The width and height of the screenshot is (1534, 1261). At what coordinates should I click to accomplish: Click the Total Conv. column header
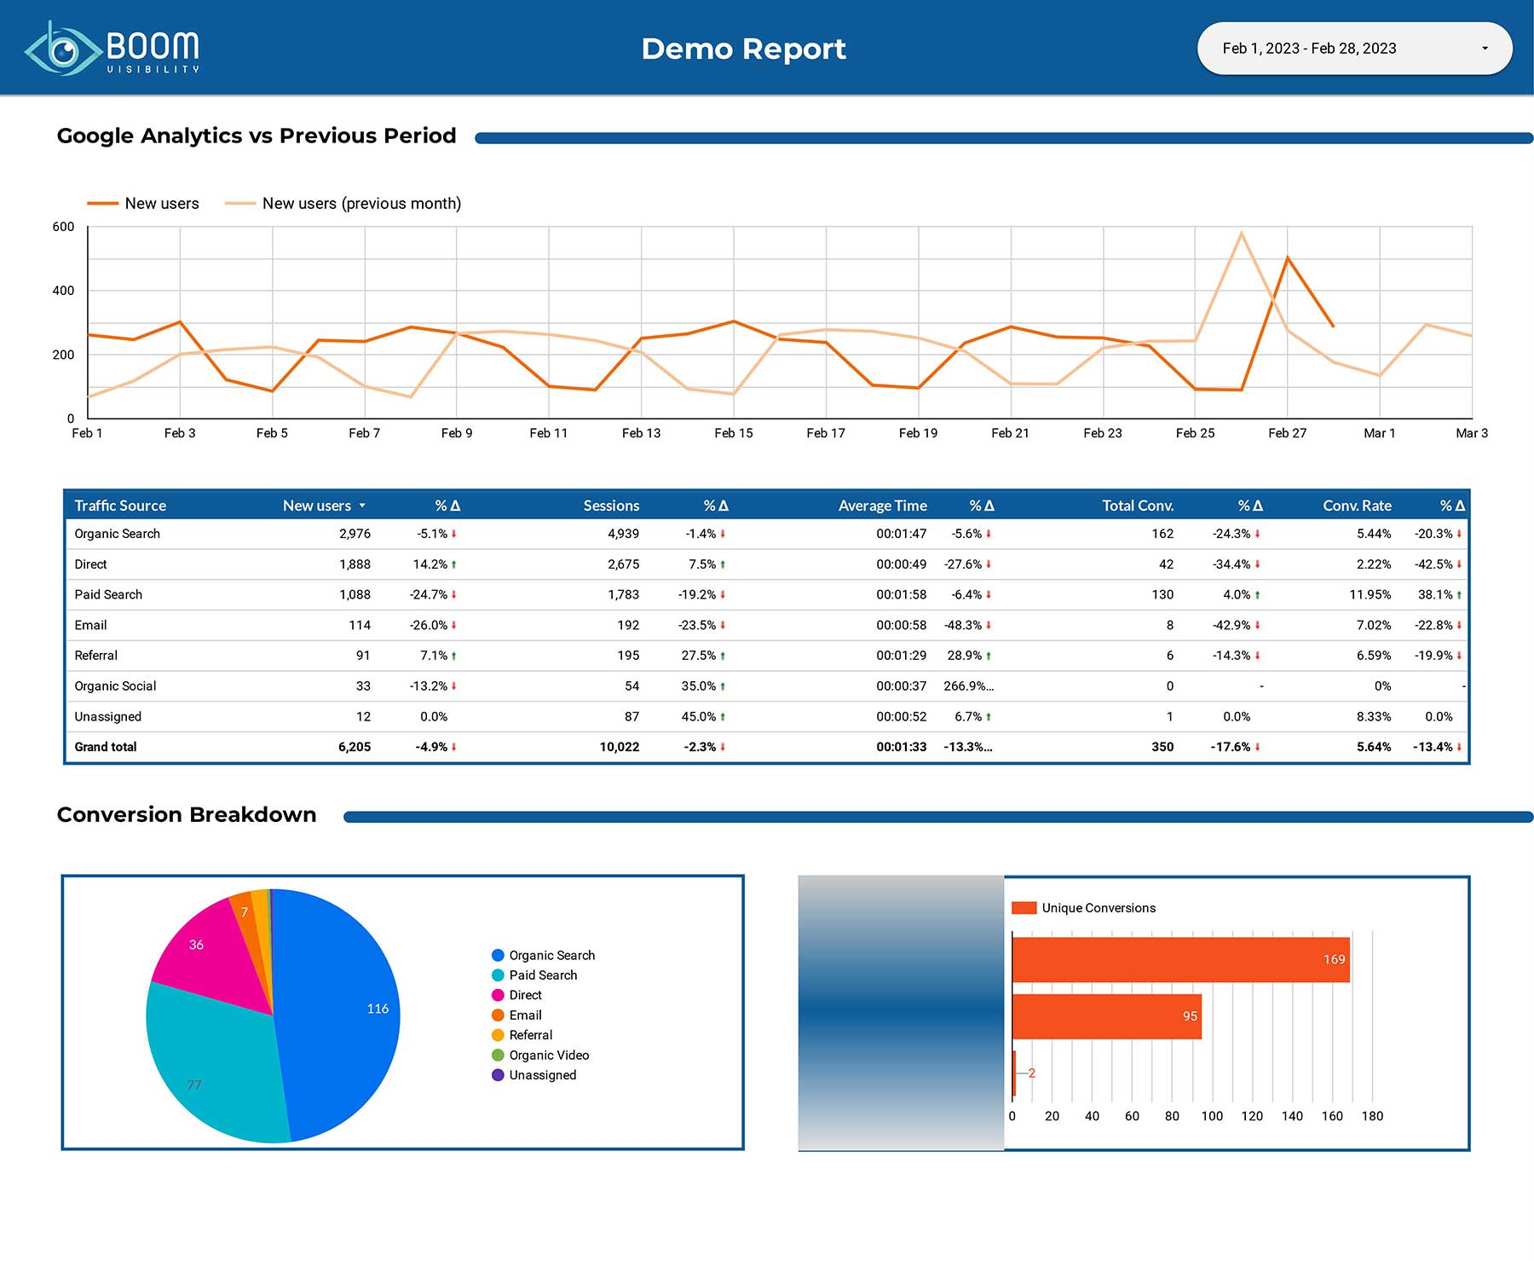[x=1138, y=506]
